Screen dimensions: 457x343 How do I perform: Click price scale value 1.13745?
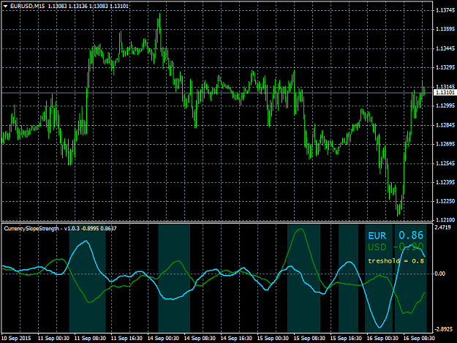click(x=445, y=10)
